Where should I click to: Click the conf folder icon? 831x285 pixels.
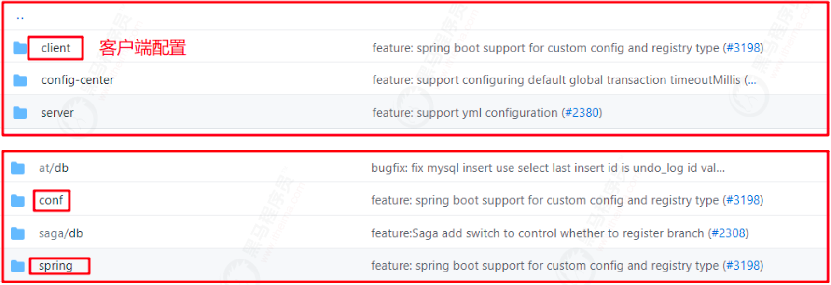tap(18, 201)
